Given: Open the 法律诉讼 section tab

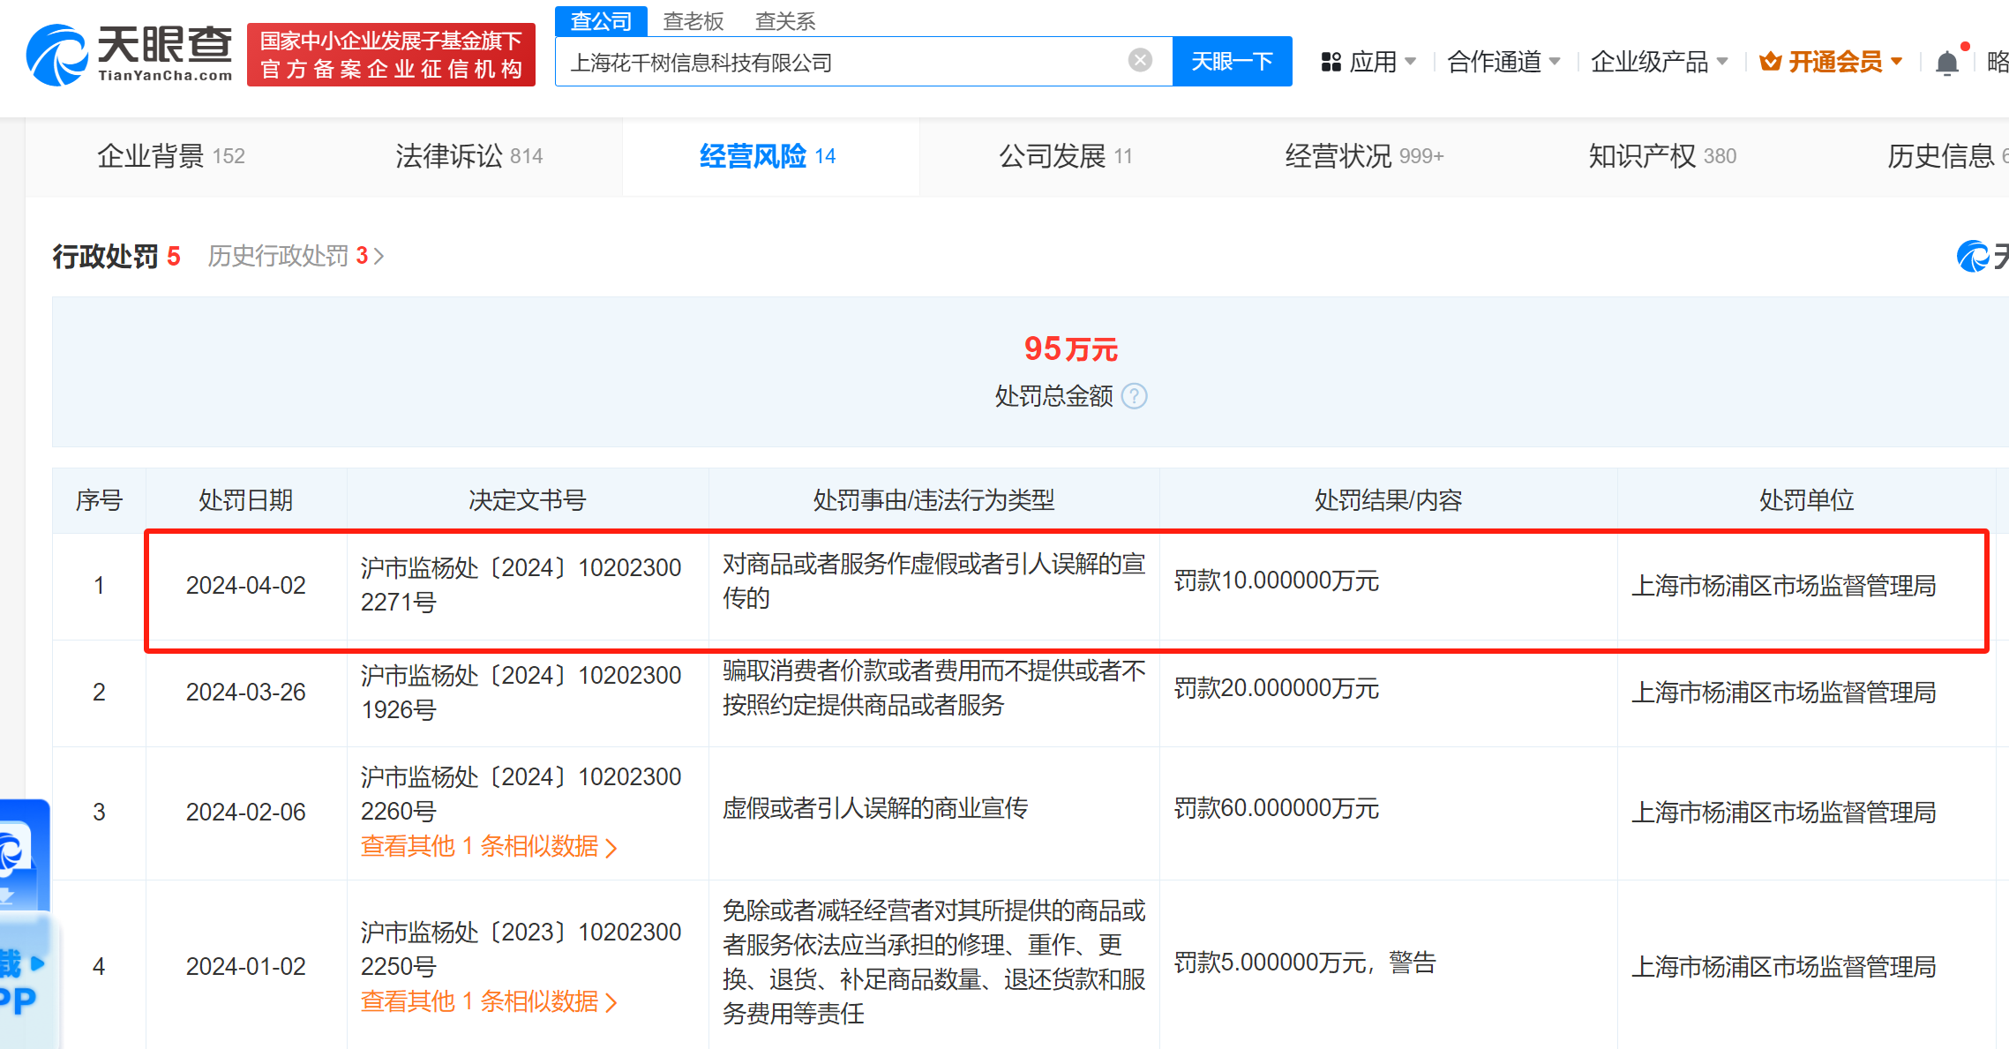Looking at the screenshot, I should [x=469, y=156].
